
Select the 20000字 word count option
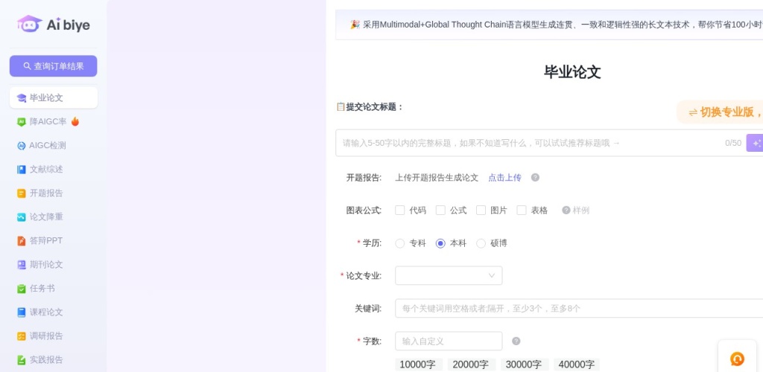470,365
